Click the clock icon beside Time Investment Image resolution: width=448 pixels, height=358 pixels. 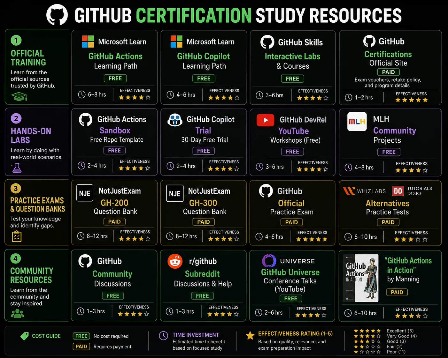click(x=164, y=336)
